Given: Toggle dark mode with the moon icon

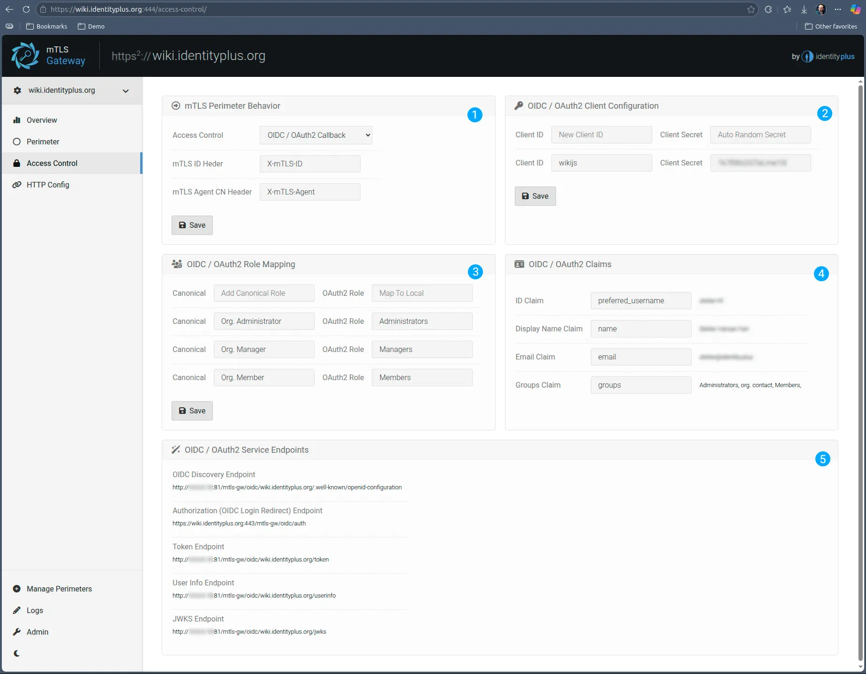Looking at the screenshot, I should (17, 653).
